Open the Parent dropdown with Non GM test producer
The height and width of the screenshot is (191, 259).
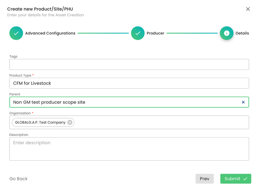124,102
